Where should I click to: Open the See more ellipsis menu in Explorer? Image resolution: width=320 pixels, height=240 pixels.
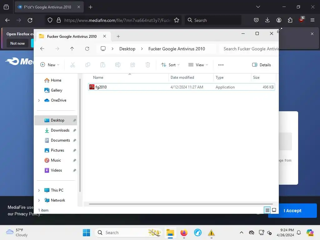221,65
